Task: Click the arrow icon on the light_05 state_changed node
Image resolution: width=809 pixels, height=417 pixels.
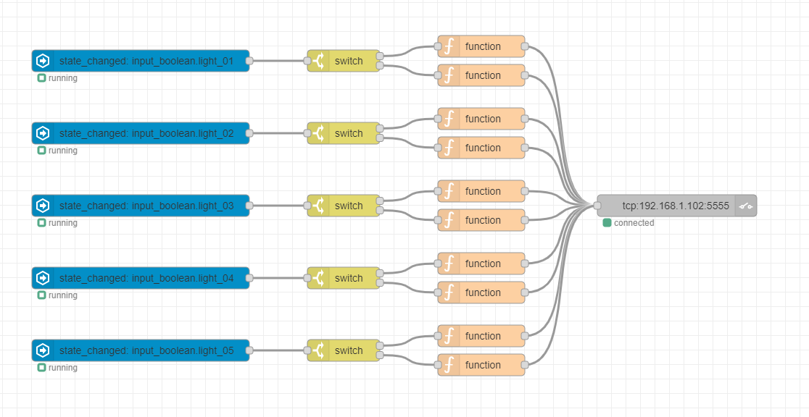Action: click(43, 350)
